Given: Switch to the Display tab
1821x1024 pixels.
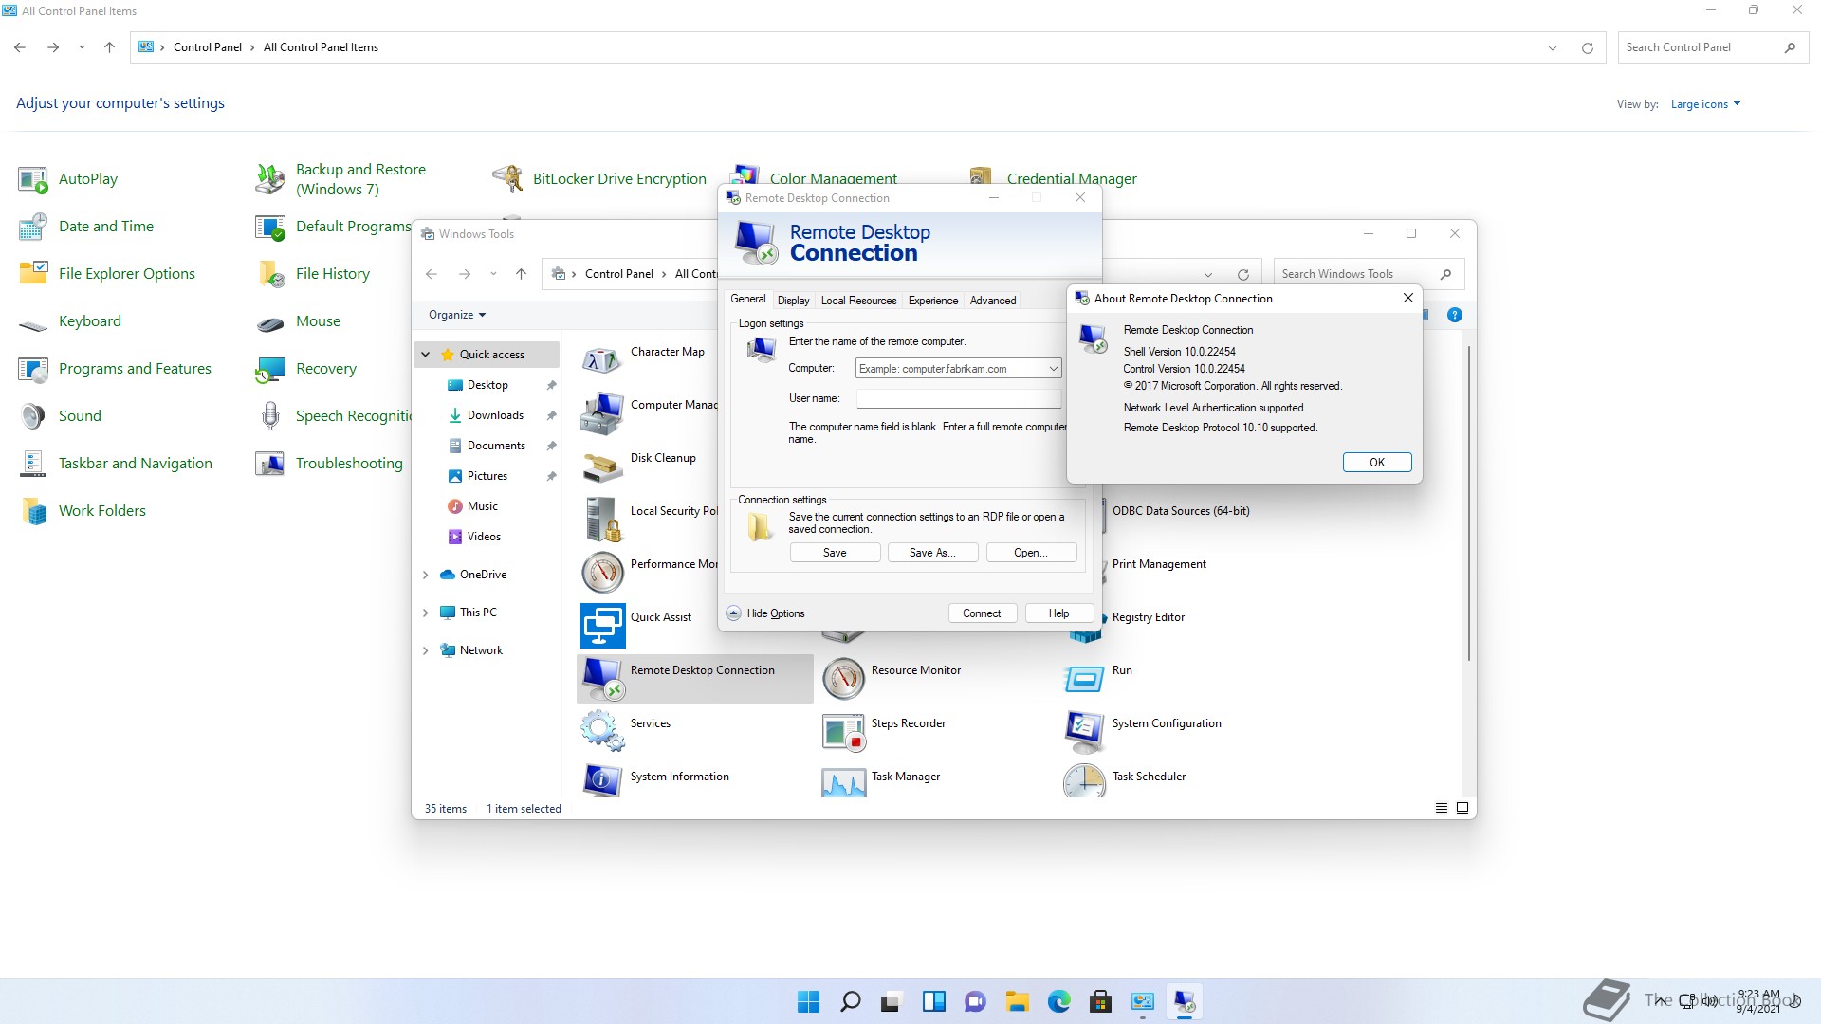Looking at the screenshot, I should [x=793, y=301].
